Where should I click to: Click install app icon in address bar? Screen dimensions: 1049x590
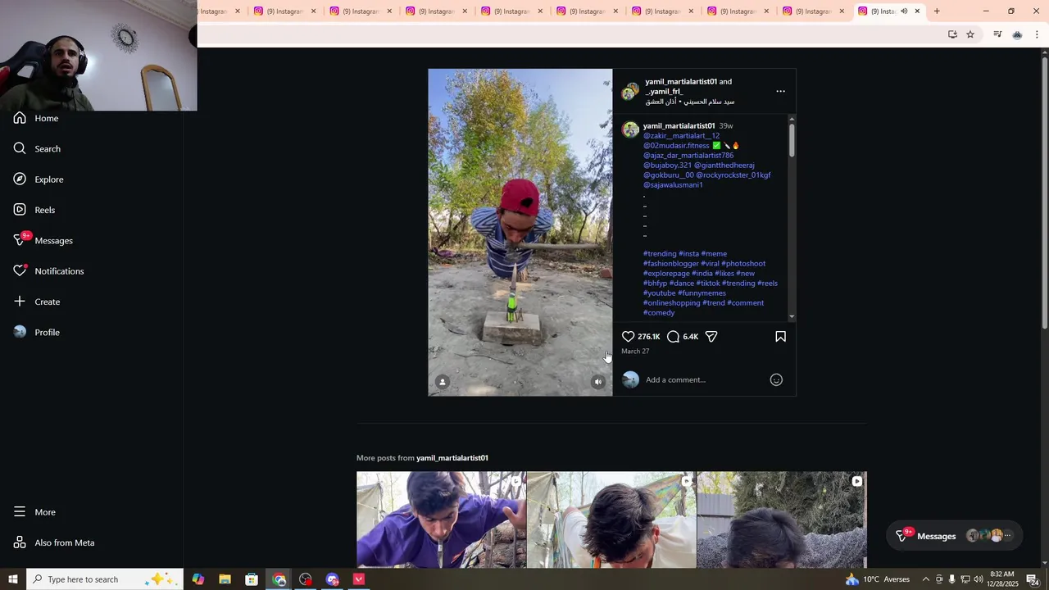pos(952,34)
